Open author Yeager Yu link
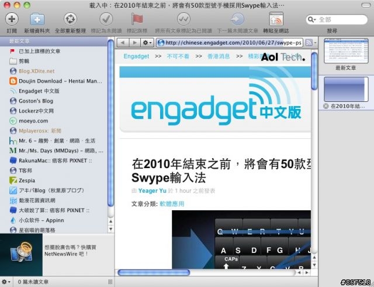The width and height of the screenshot is (374, 287). coord(152,190)
